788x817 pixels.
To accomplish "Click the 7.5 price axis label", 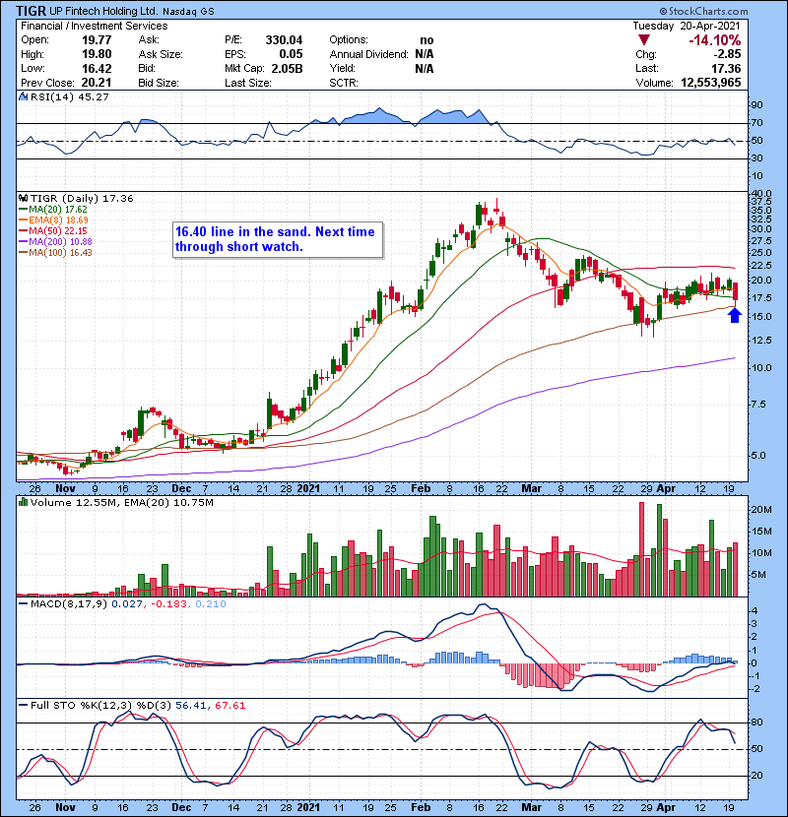I will pos(758,405).
